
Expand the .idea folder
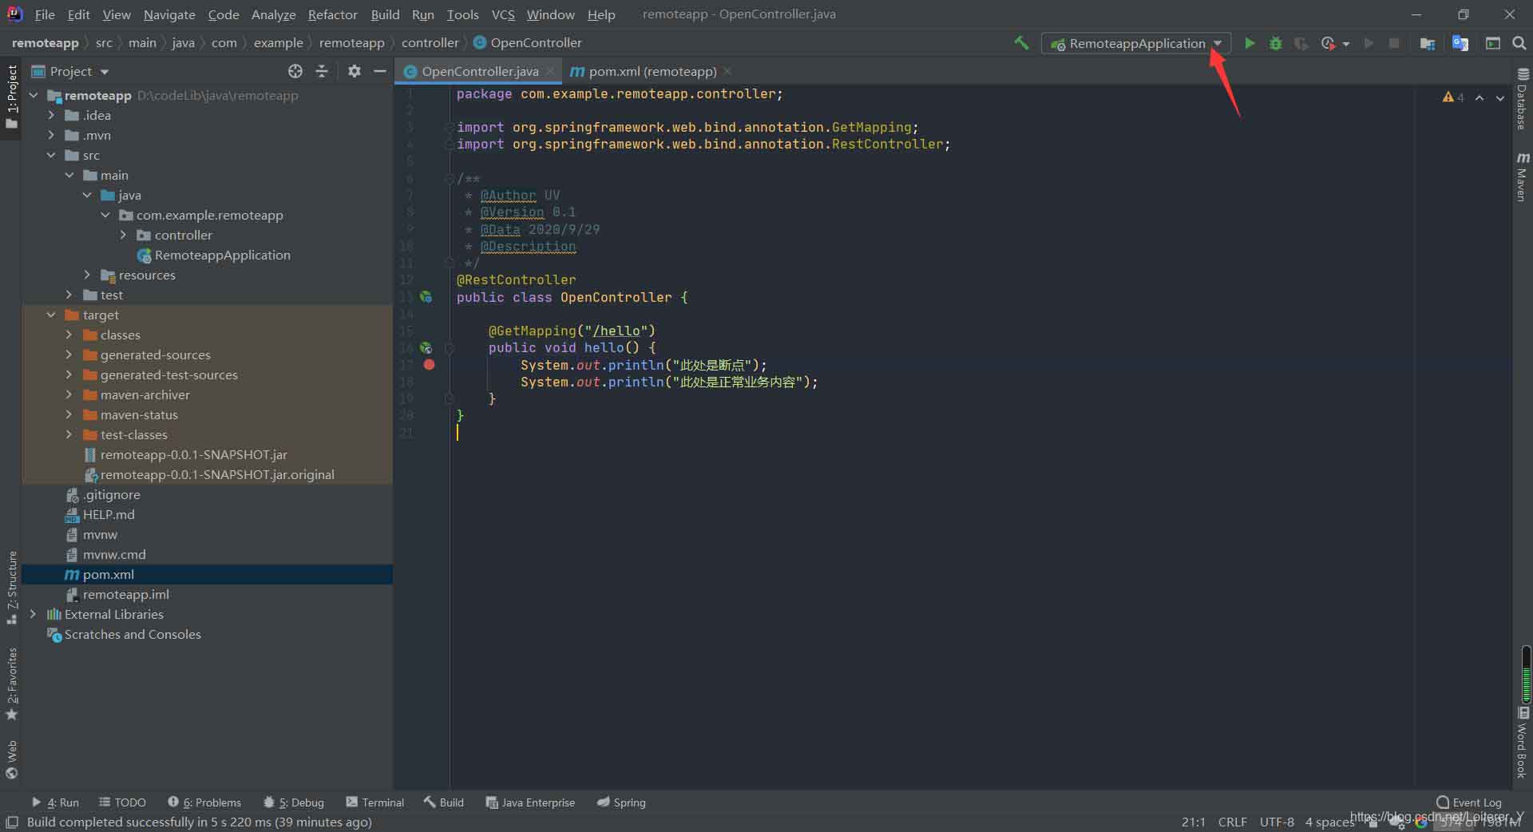(x=51, y=115)
